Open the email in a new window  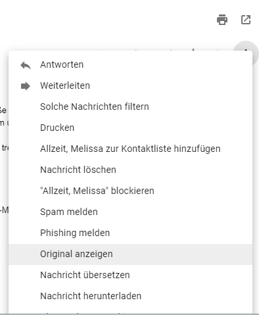pos(246,20)
